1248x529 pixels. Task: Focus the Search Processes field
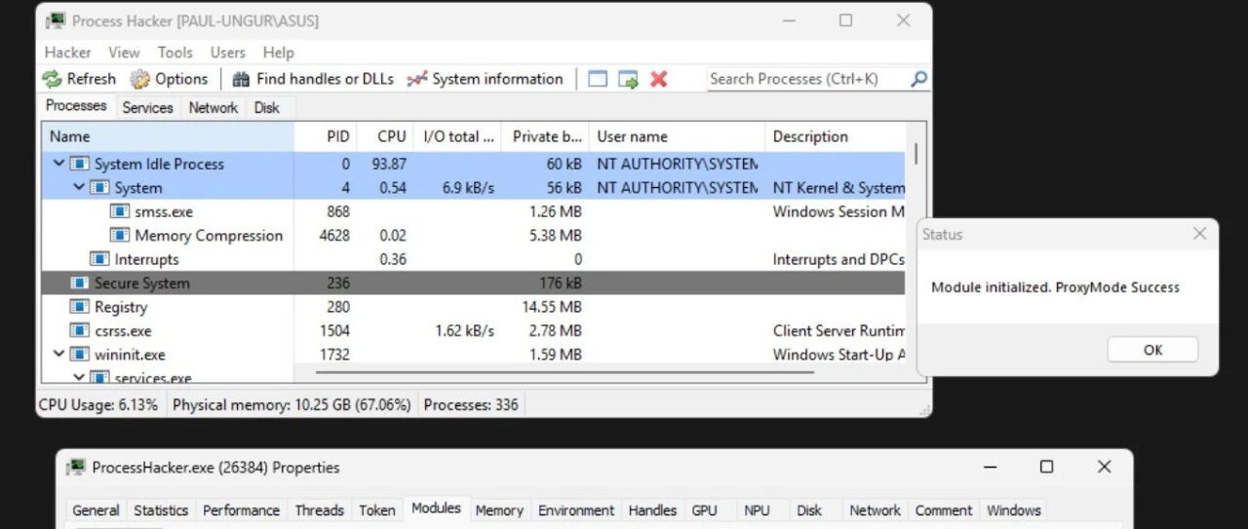(x=807, y=79)
